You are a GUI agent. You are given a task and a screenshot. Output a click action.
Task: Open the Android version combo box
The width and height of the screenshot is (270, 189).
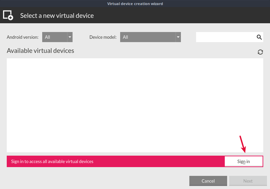point(54,37)
